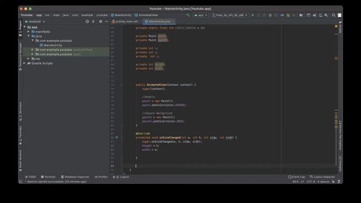Expand the res folder

point(29,59)
